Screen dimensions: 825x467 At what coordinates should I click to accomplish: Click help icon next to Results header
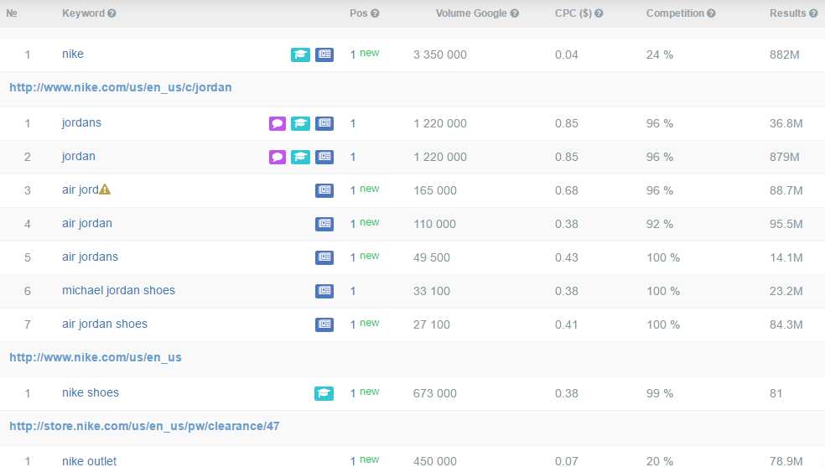(813, 13)
